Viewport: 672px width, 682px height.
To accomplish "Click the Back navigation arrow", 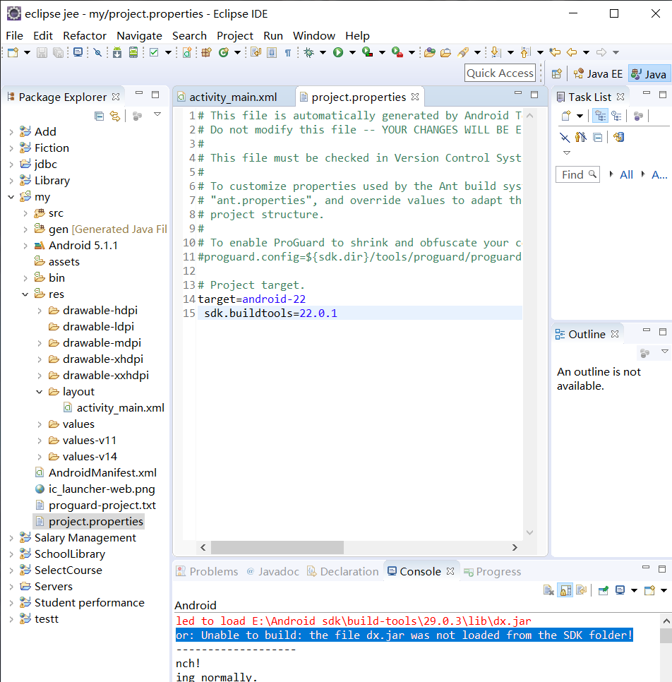I will 572,53.
